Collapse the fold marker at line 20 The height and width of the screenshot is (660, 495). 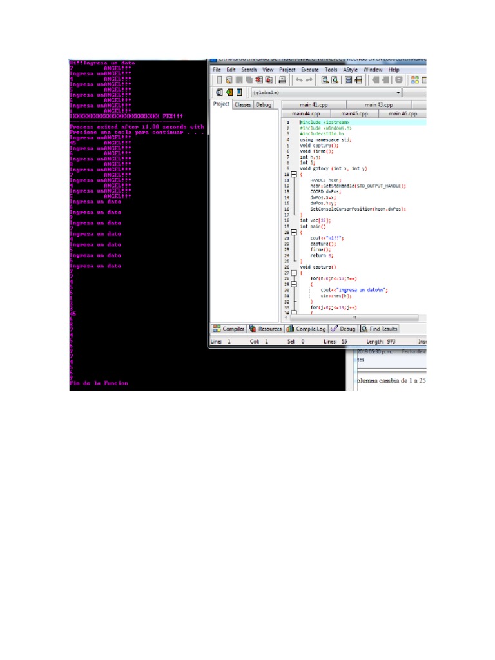[294, 232]
